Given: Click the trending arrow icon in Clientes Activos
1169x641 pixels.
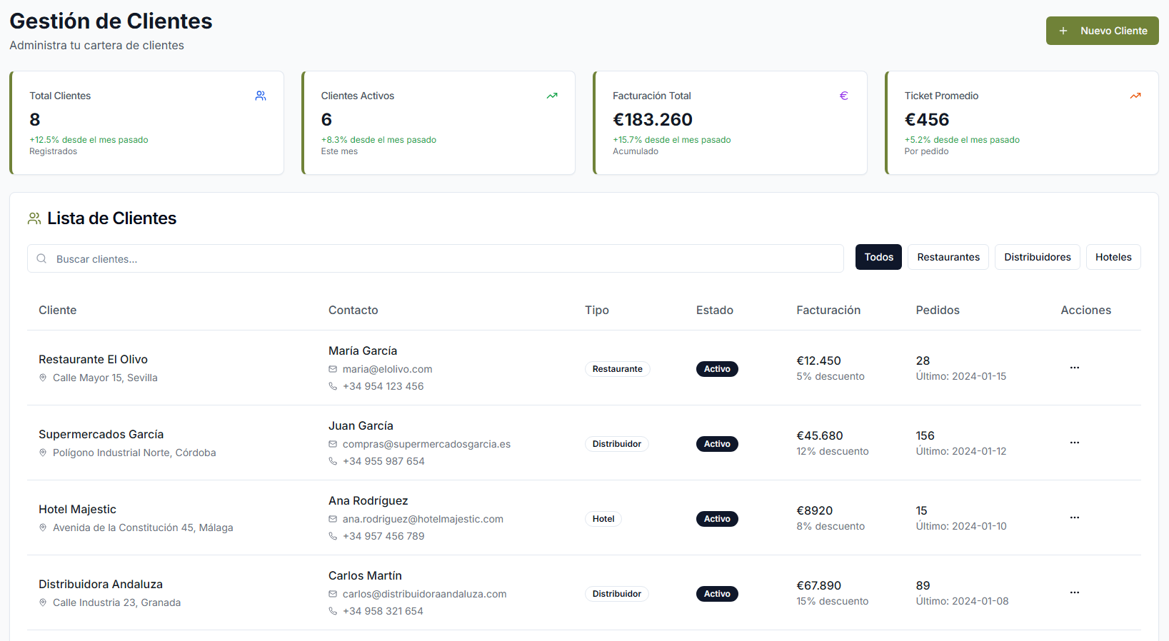Looking at the screenshot, I should (552, 96).
